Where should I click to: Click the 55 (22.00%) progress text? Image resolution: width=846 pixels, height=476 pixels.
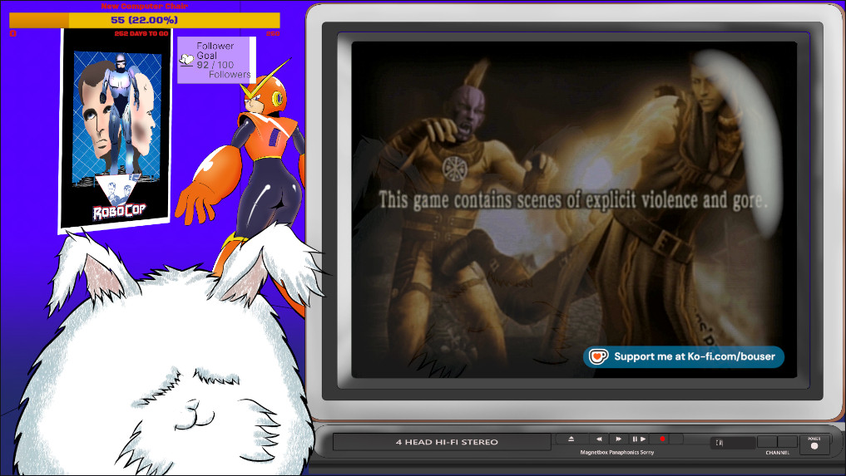144,20
